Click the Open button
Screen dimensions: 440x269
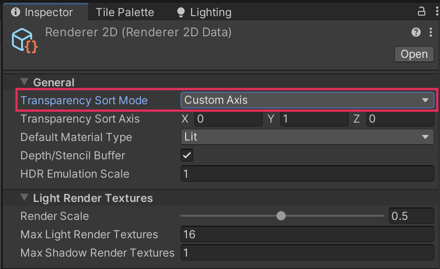(414, 54)
